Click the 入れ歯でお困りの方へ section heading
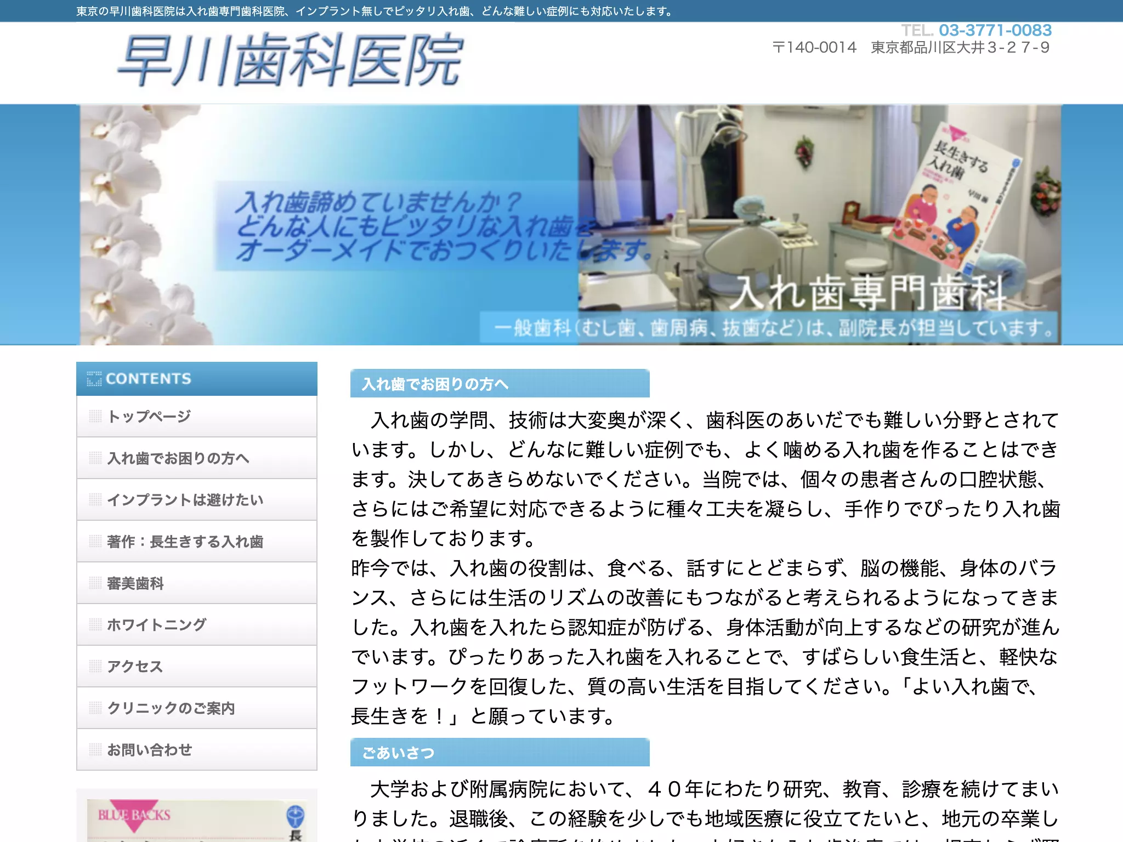The height and width of the screenshot is (842, 1123). 500,383
